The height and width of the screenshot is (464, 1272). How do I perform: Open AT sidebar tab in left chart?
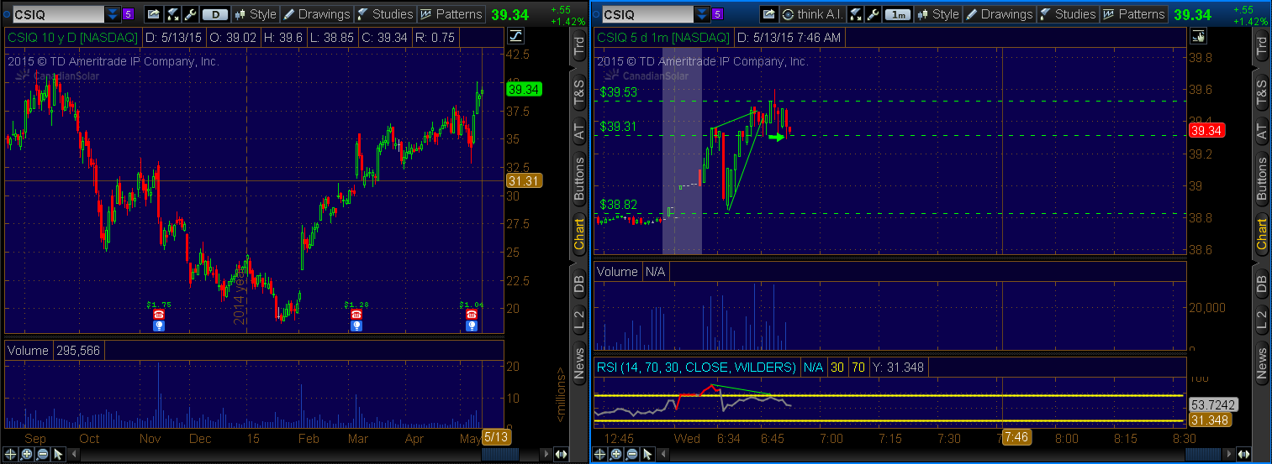(579, 130)
